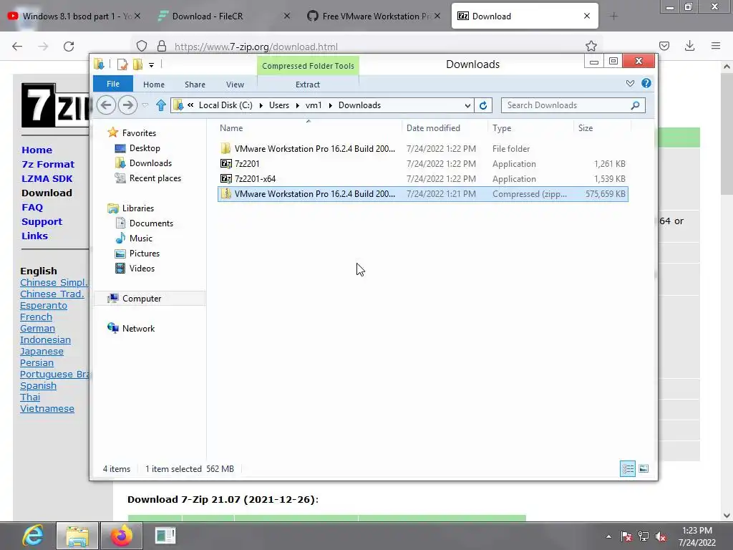Screen dimensions: 733x550
Task: Click Firefox taskbar icon
Action: pyautogui.click(x=122, y=536)
